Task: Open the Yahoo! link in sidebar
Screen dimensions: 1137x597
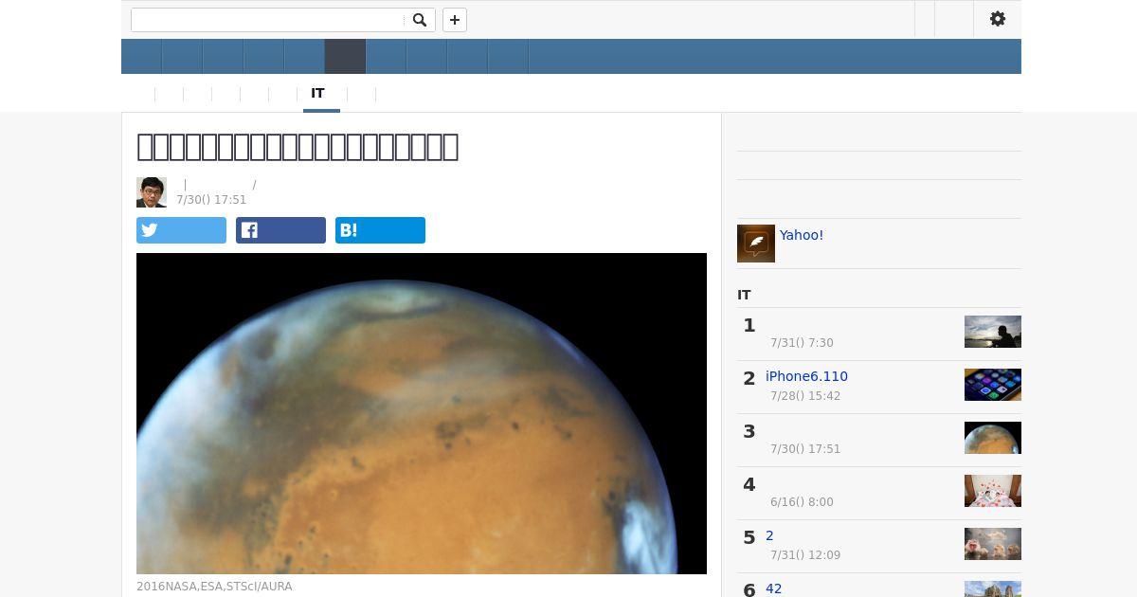Action: click(x=802, y=235)
